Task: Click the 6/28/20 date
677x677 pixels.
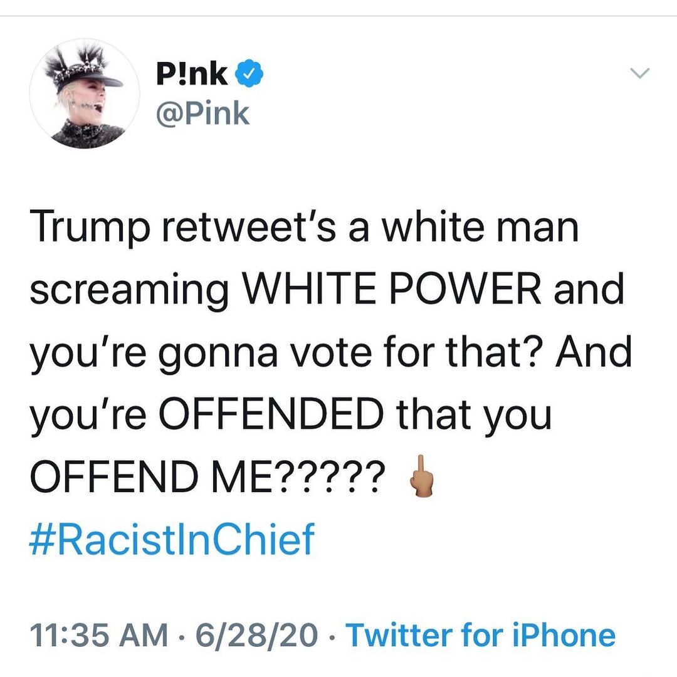Action: pos(256,635)
